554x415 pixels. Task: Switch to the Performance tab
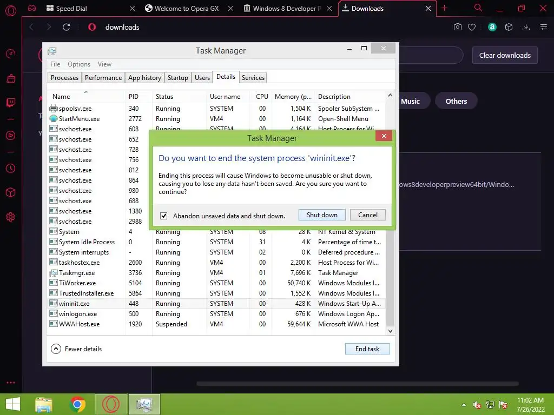coord(103,78)
